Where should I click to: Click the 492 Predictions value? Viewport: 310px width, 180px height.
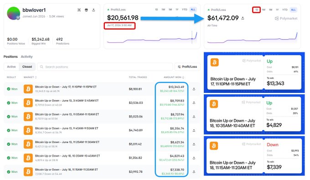(x=59, y=39)
